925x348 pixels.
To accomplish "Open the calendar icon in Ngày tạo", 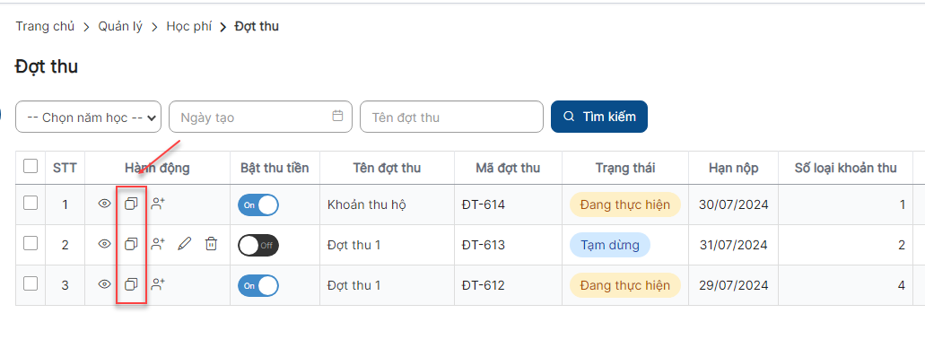I will [337, 116].
